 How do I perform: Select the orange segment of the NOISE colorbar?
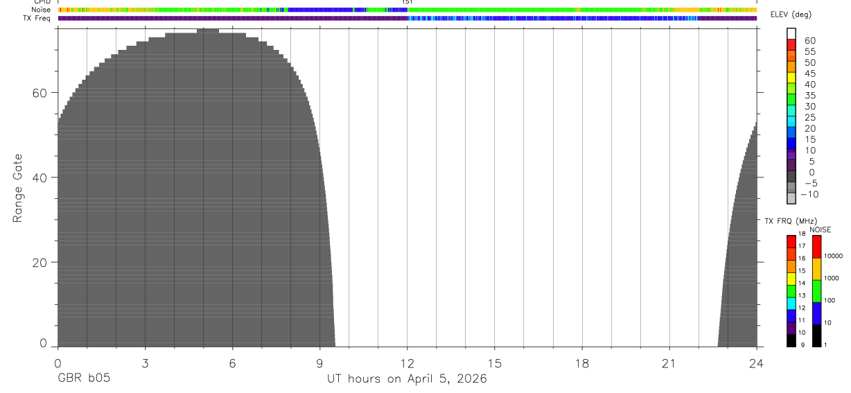tap(816, 269)
